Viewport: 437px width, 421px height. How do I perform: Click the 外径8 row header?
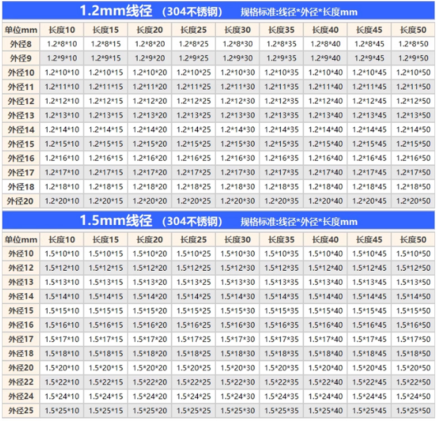[21, 44]
